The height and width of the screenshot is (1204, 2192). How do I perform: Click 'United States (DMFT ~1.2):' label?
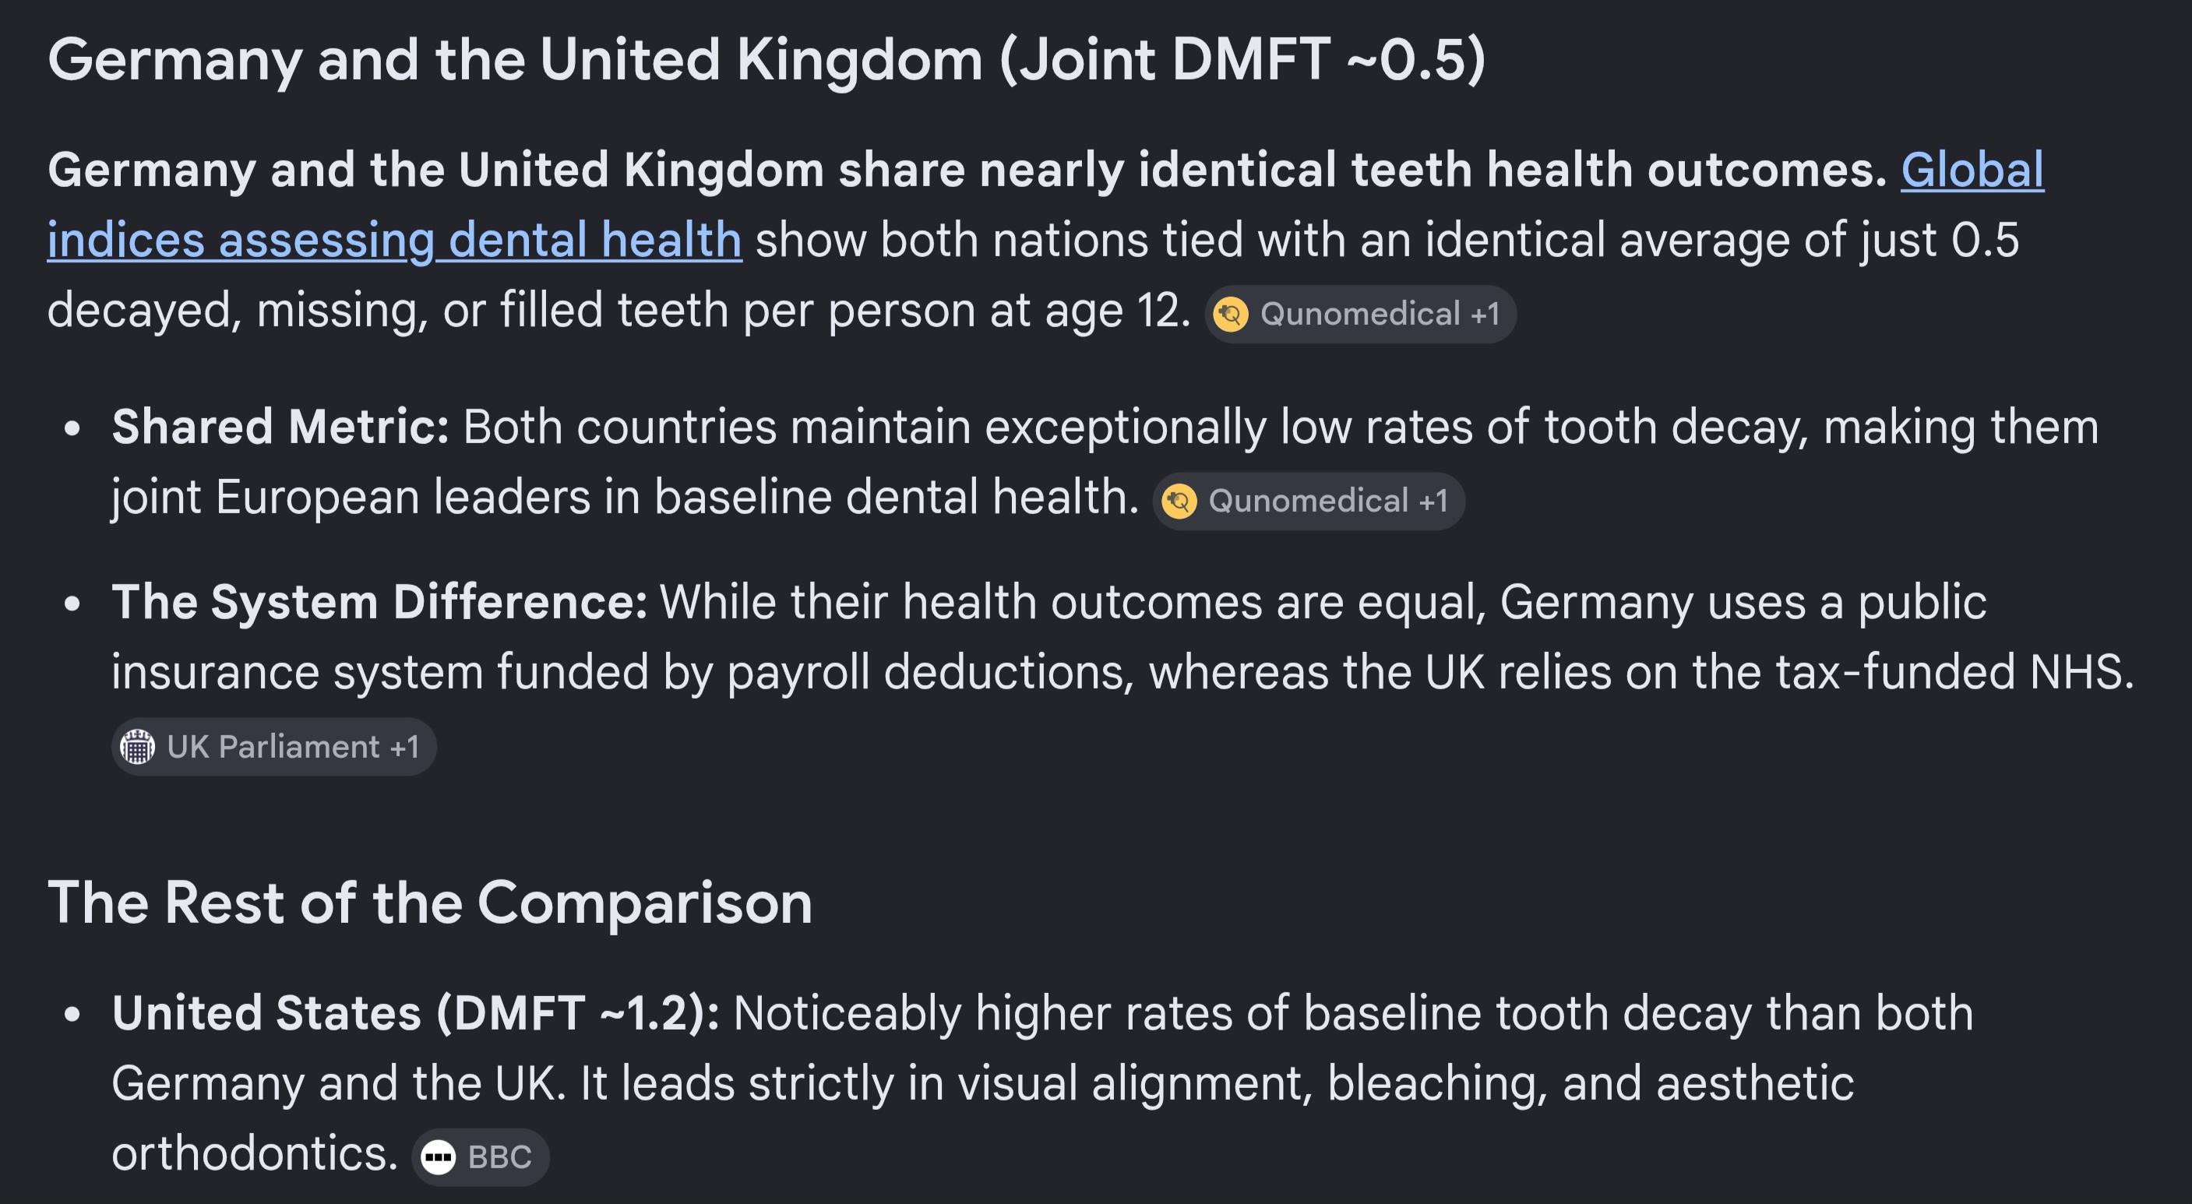415,1013
